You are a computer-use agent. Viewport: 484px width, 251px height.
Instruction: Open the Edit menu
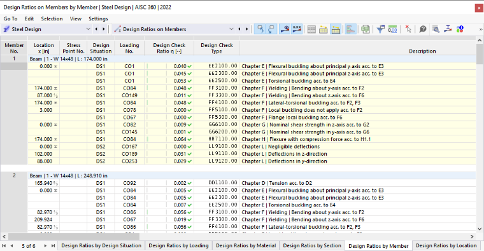click(x=29, y=19)
